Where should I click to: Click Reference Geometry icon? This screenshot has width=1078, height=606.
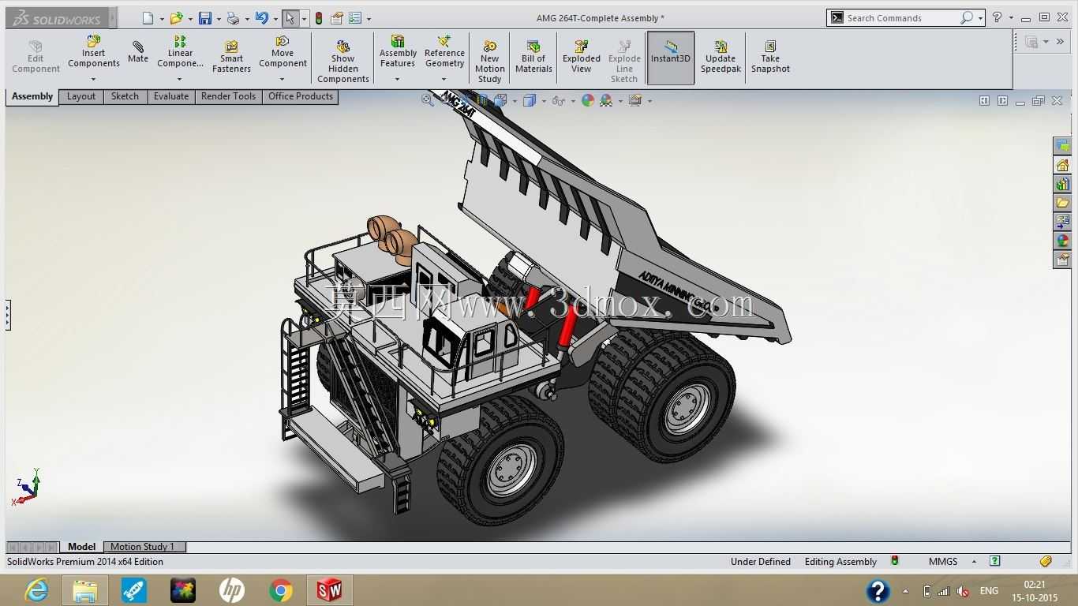tap(444, 41)
